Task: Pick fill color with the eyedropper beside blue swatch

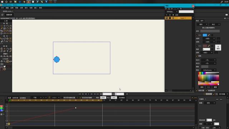Action: click(x=209, y=35)
